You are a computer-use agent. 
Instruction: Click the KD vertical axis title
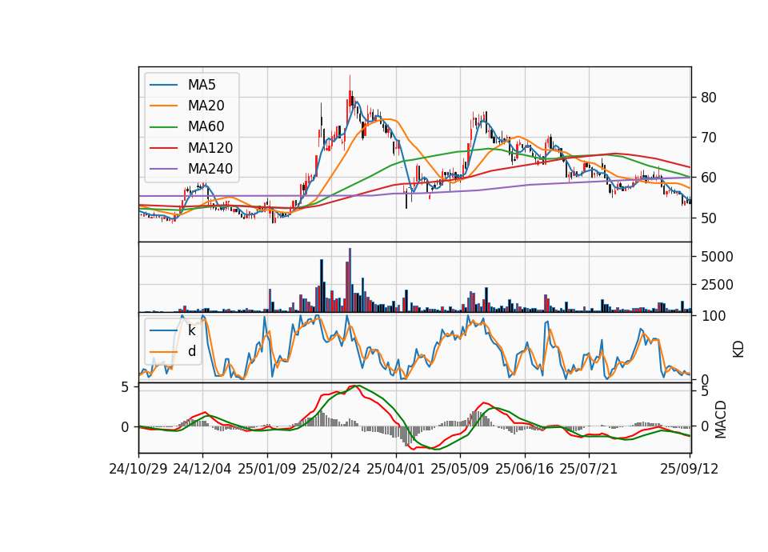pos(738,350)
